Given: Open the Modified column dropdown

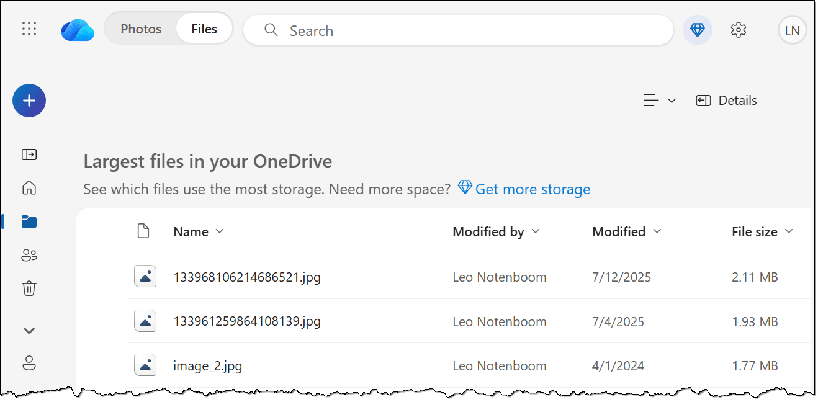Looking at the screenshot, I should click(626, 232).
